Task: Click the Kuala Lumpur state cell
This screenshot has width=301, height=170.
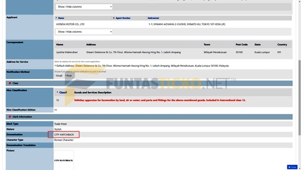Action: point(262,52)
